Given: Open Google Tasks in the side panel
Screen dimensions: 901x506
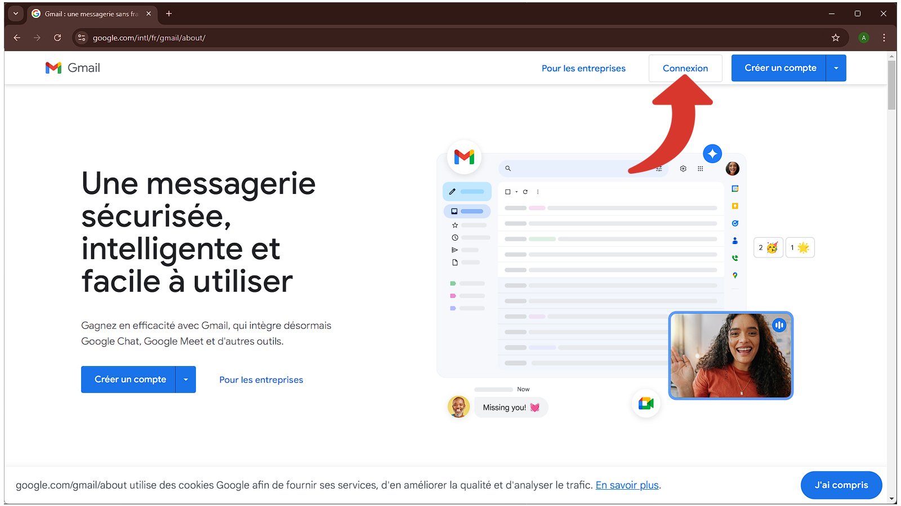Looking at the screenshot, I should coord(734,223).
